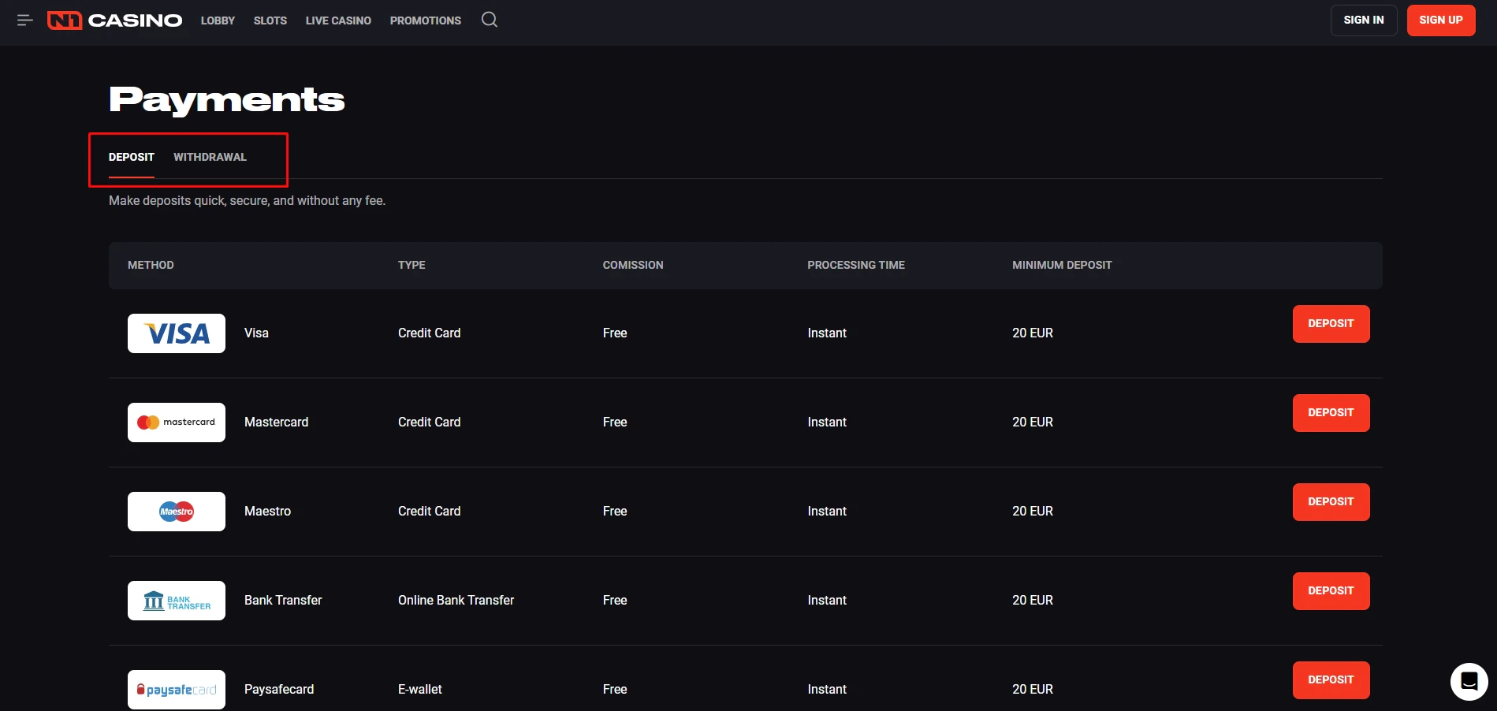Click the Bank Transfer method name

point(283,601)
